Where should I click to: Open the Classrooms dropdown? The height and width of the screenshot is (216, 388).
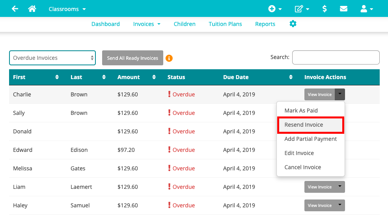tap(67, 9)
